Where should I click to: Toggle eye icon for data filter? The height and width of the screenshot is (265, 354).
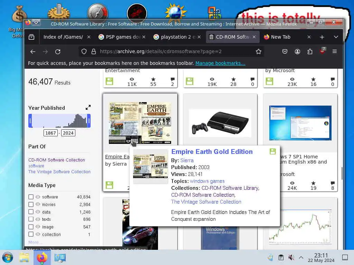(38, 212)
